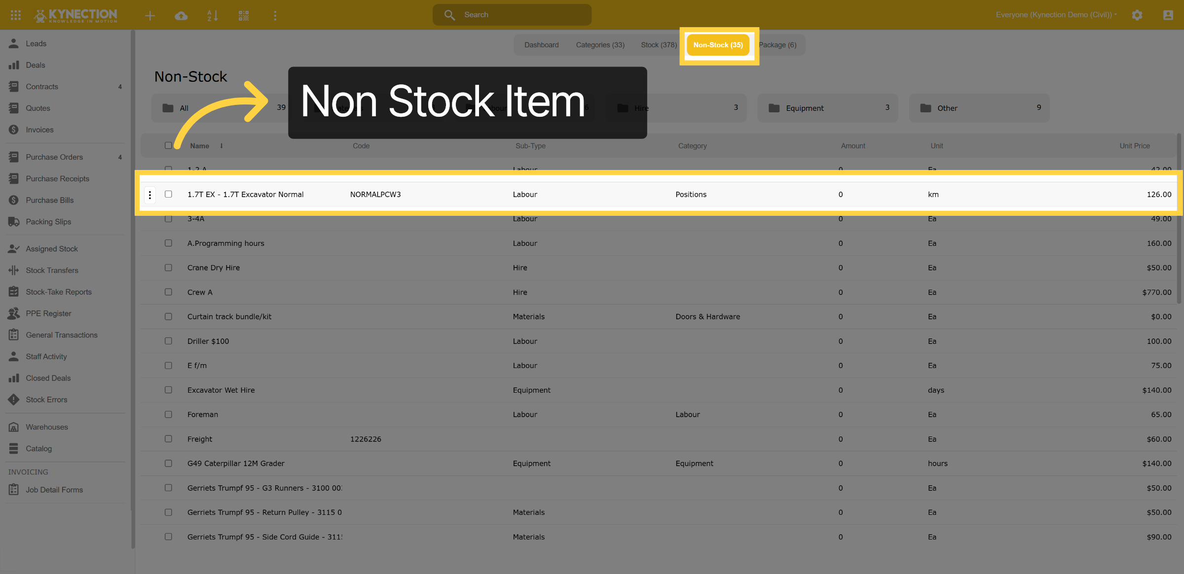Click the A-Z sort icon
The height and width of the screenshot is (574, 1184).
coord(213,16)
